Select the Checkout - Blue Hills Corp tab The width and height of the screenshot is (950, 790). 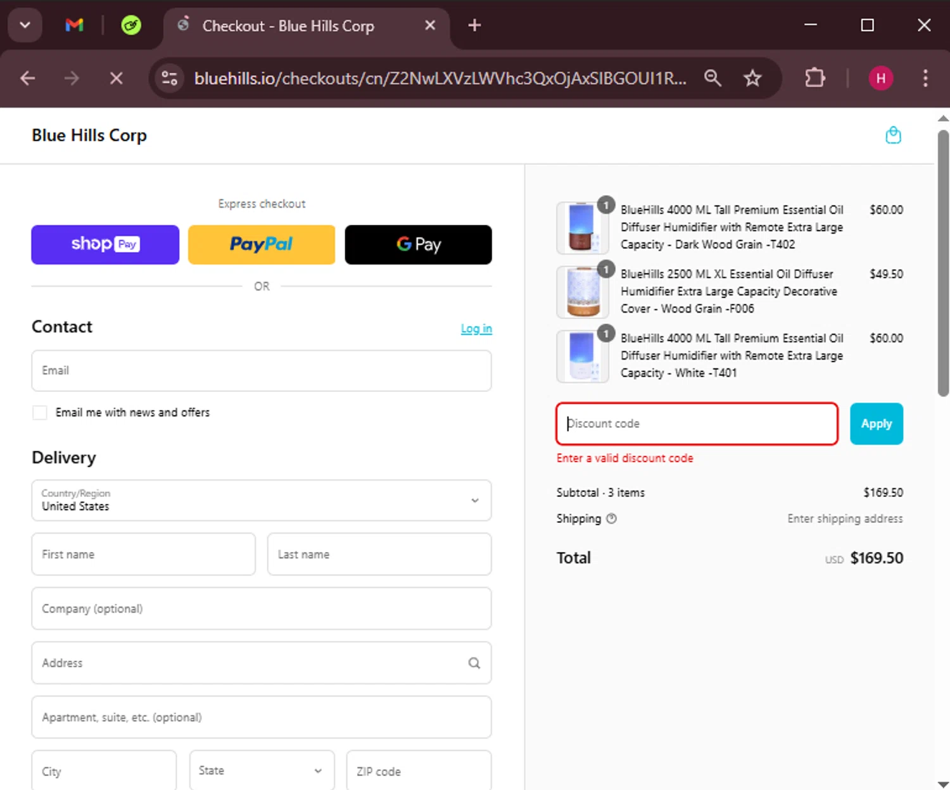tap(307, 25)
